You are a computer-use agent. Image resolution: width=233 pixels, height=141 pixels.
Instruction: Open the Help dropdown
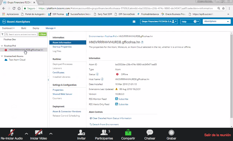[x=190, y=21]
